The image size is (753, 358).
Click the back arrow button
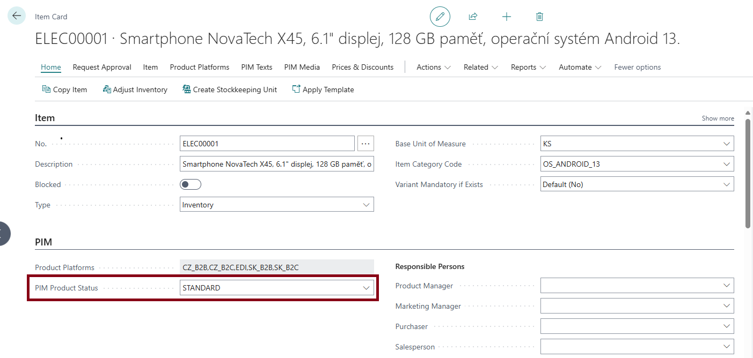(x=17, y=16)
